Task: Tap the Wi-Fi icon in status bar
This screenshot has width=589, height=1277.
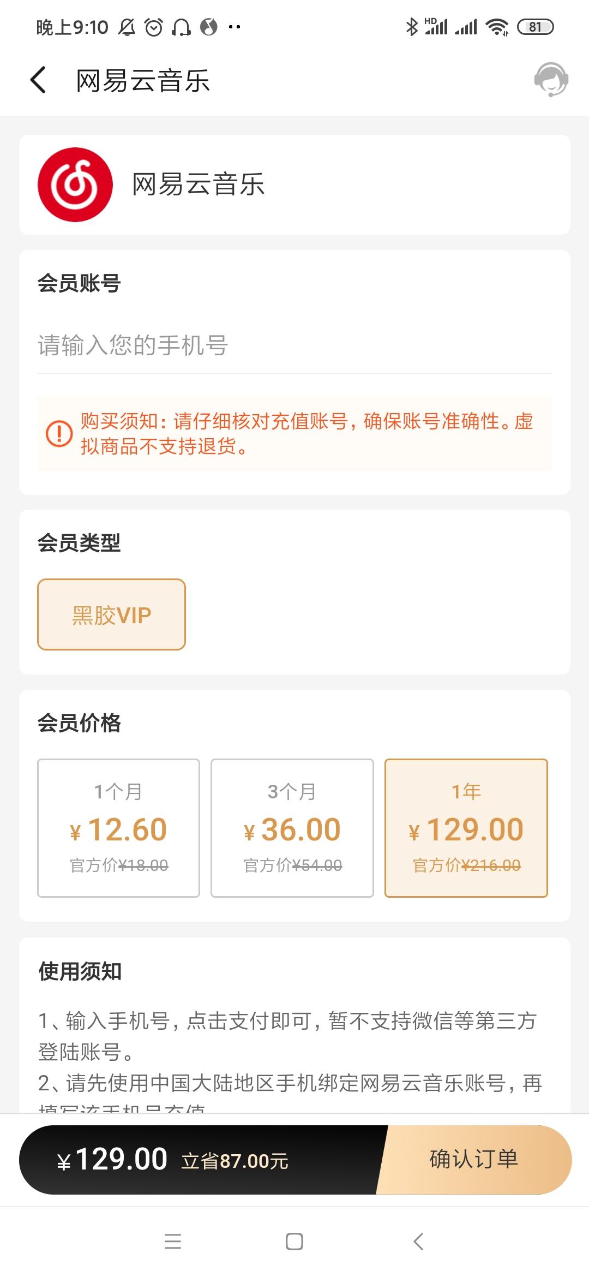Action: [497, 27]
